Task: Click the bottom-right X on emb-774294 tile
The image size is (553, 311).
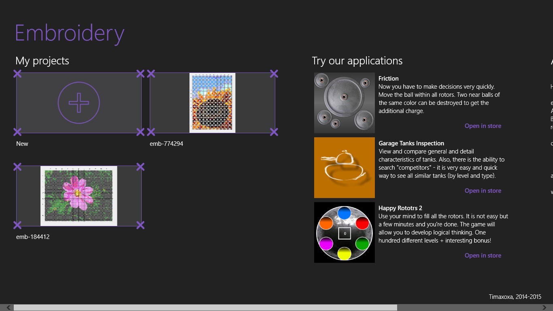Action: point(274,132)
